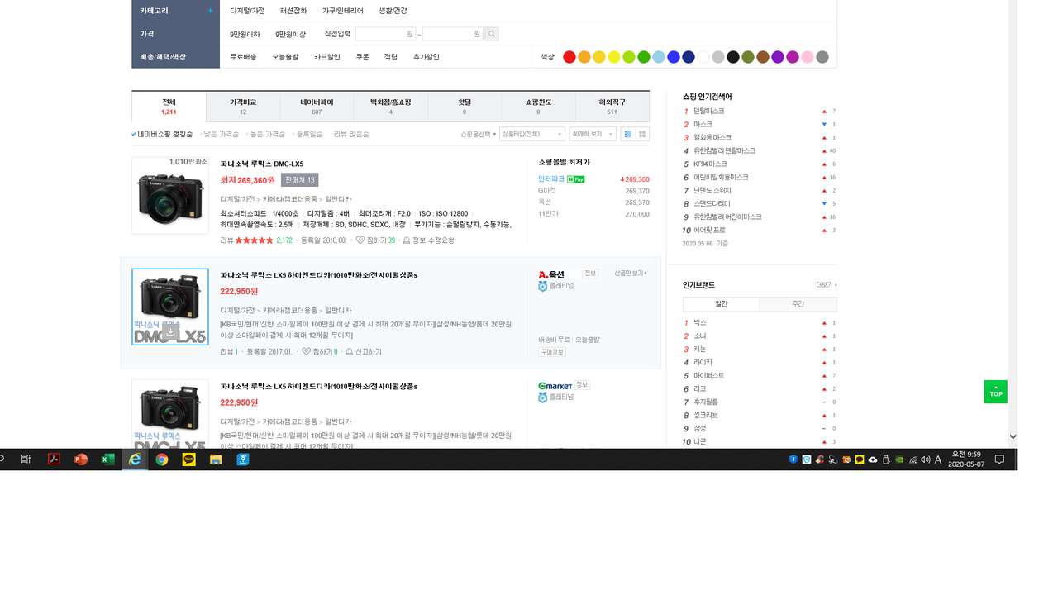
Task: Switch to grid view layout icon
Action: pyautogui.click(x=642, y=134)
